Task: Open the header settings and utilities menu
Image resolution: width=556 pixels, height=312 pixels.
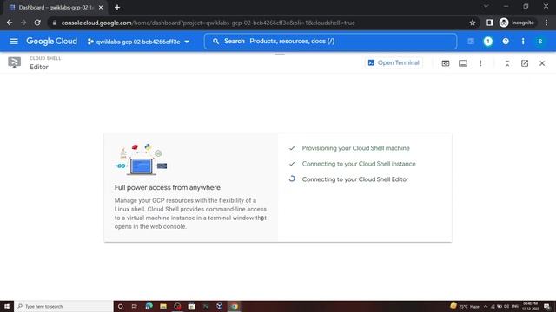Action: point(523,42)
